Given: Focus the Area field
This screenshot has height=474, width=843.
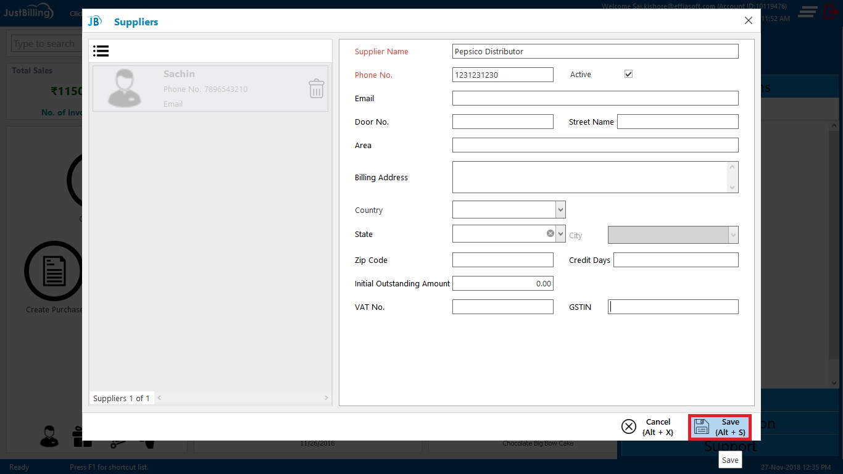Looking at the screenshot, I should coord(595,145).
